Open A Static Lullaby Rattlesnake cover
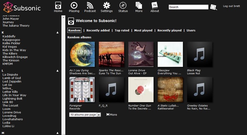This screenshot has width=247, height=135. [x=170, y=90]
